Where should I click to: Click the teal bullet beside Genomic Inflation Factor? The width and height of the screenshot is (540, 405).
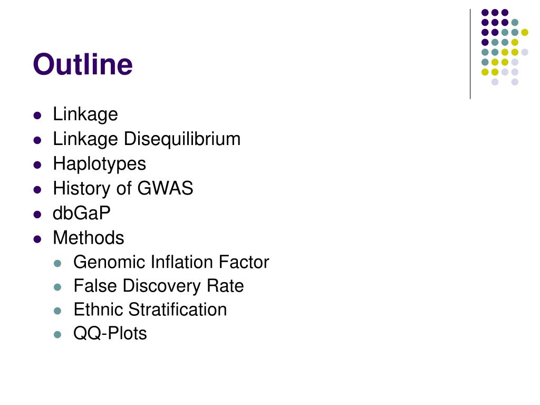tap(57, 264)
